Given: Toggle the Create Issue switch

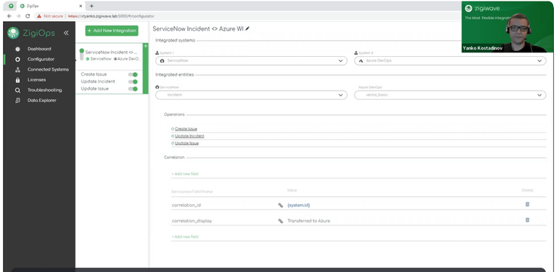Looking at the screenshot, I should coord(133,74).
